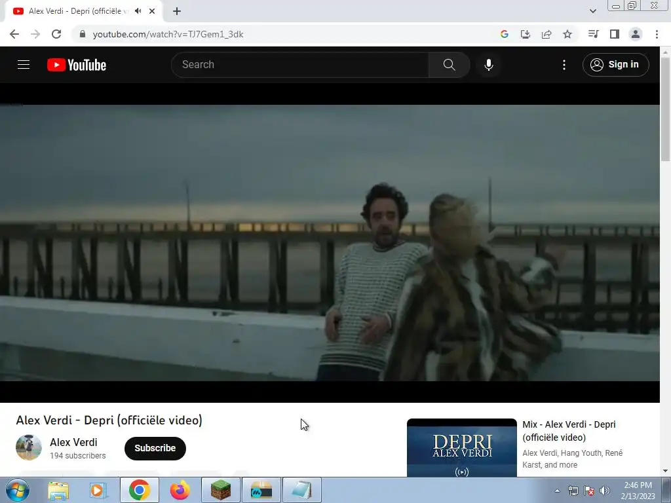The width and height of the screenshot is (671, 503).
Task: Open media controls toolbar icon
Action: [x=593, y=34]
